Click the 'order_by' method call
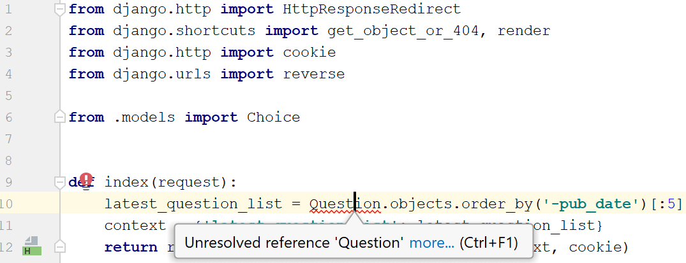This screenshot has width=686, height=263. 498,204
